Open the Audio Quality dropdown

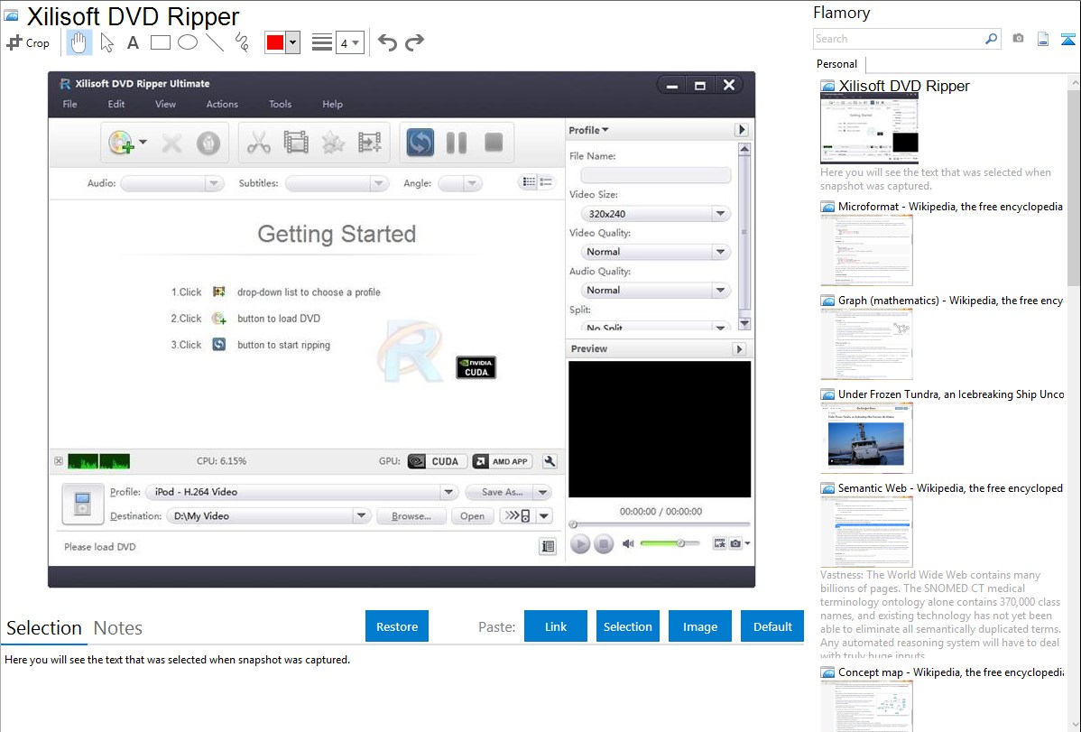coord(656,291)
